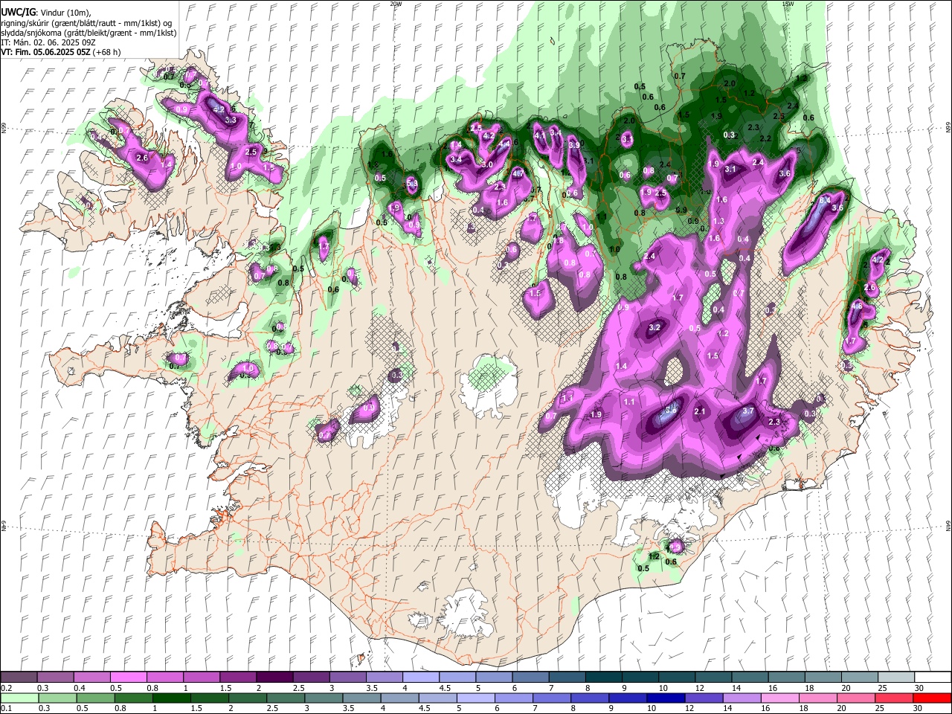Select the darkest purple snow swatch at 2
Screen dimensions: 952x714
pos(274,678)
